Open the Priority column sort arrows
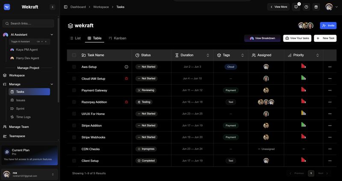The image size is (342, 181). click(318, 55)
